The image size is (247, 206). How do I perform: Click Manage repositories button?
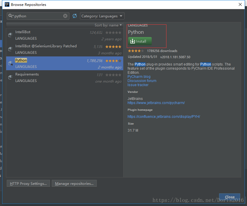(74, 183)
